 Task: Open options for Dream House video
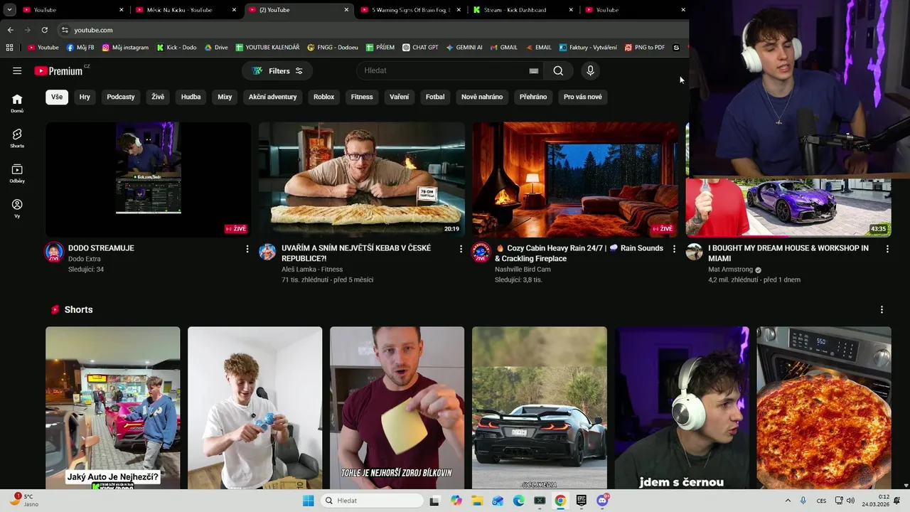(887, 249)
